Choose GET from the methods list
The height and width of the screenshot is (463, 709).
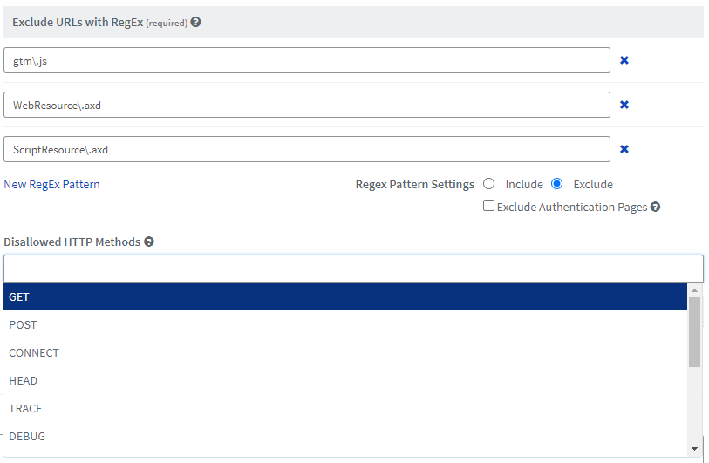coord(345,296)
